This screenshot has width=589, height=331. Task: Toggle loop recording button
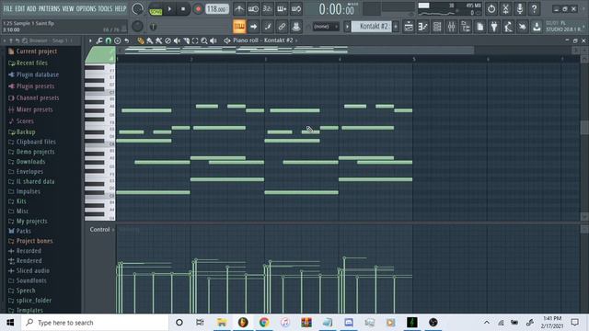tap(296, 8)
